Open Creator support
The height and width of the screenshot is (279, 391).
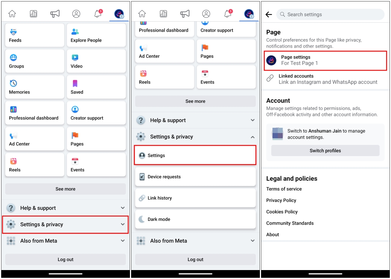[x=96, y=113]
